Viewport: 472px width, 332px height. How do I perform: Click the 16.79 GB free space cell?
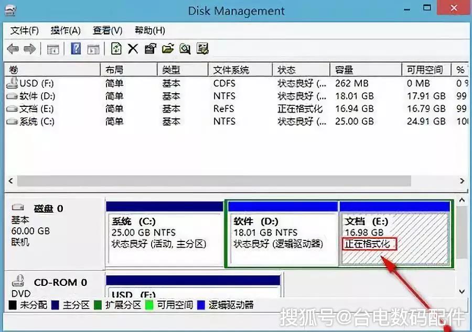click(x=426, y=108)
